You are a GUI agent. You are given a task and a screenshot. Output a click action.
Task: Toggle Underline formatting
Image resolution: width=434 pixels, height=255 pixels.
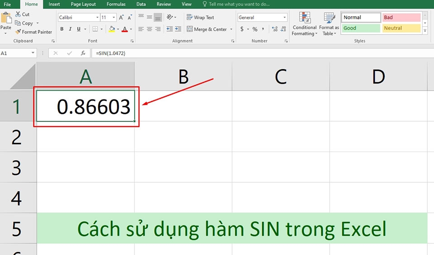tap(79, 29)
